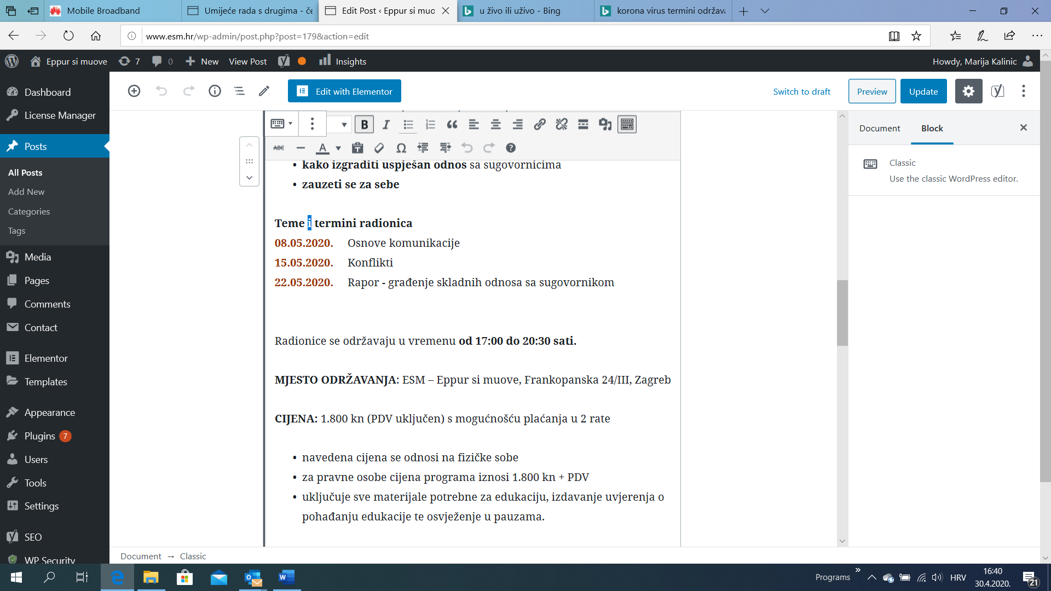The width and height of the screenshot is (1051, 591).
Task: Insert horizontal line
Action: (301, 148)
